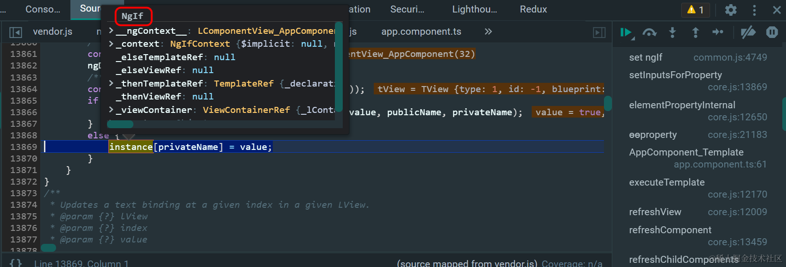Screen dimensions: 786x267
Task: Show the file navigator sidebar
Action: (16, 32)
